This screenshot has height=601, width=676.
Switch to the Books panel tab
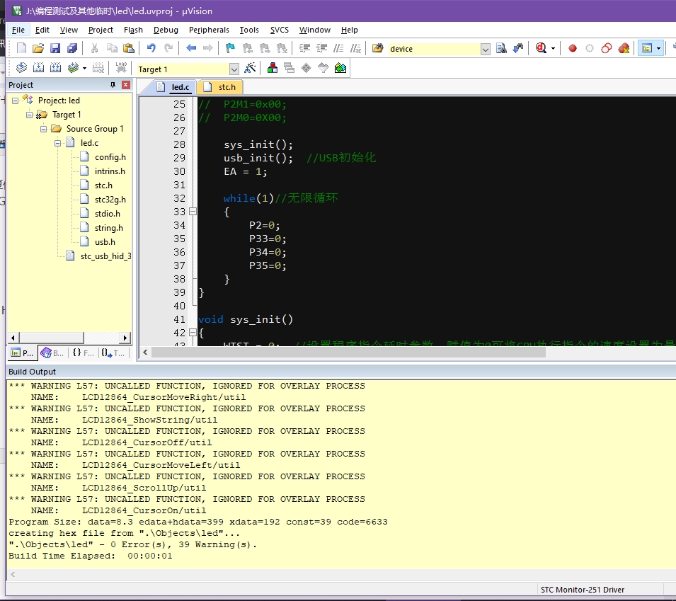tap(52, 353)
